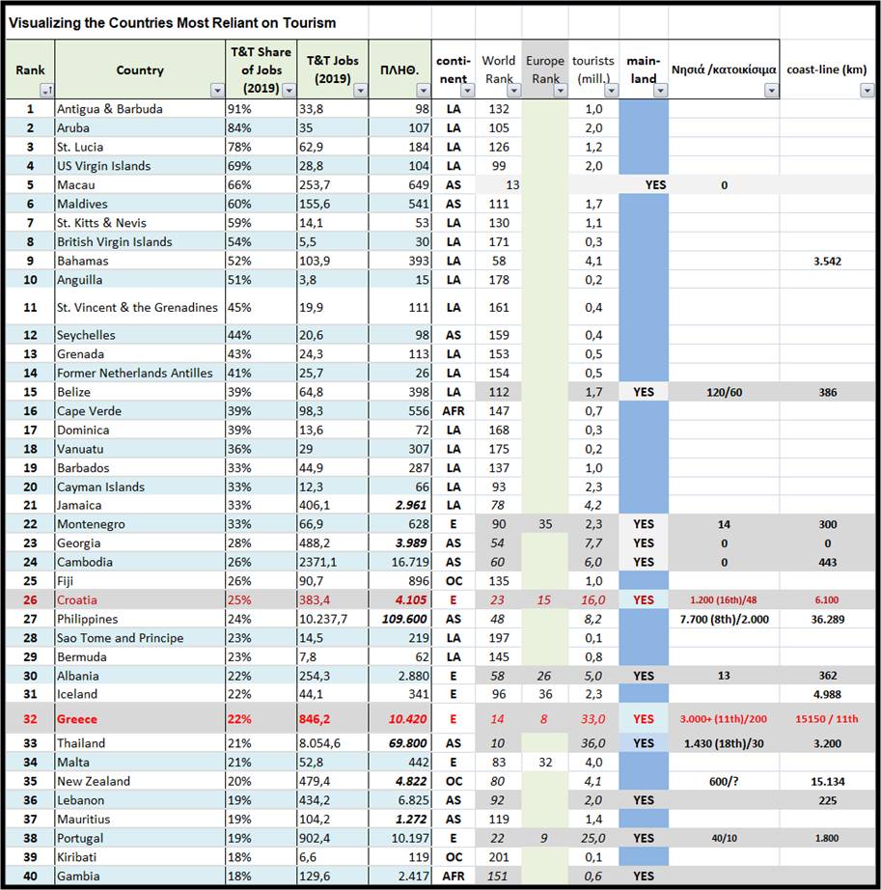Select the 'Malta' country cell
Image resolution: width=881 pixels, height=890 pixels.
140,763
